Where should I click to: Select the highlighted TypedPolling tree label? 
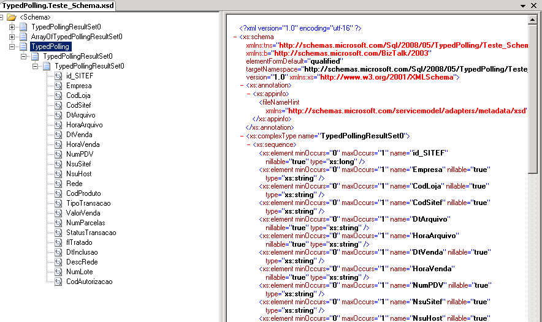coord(50,47)
